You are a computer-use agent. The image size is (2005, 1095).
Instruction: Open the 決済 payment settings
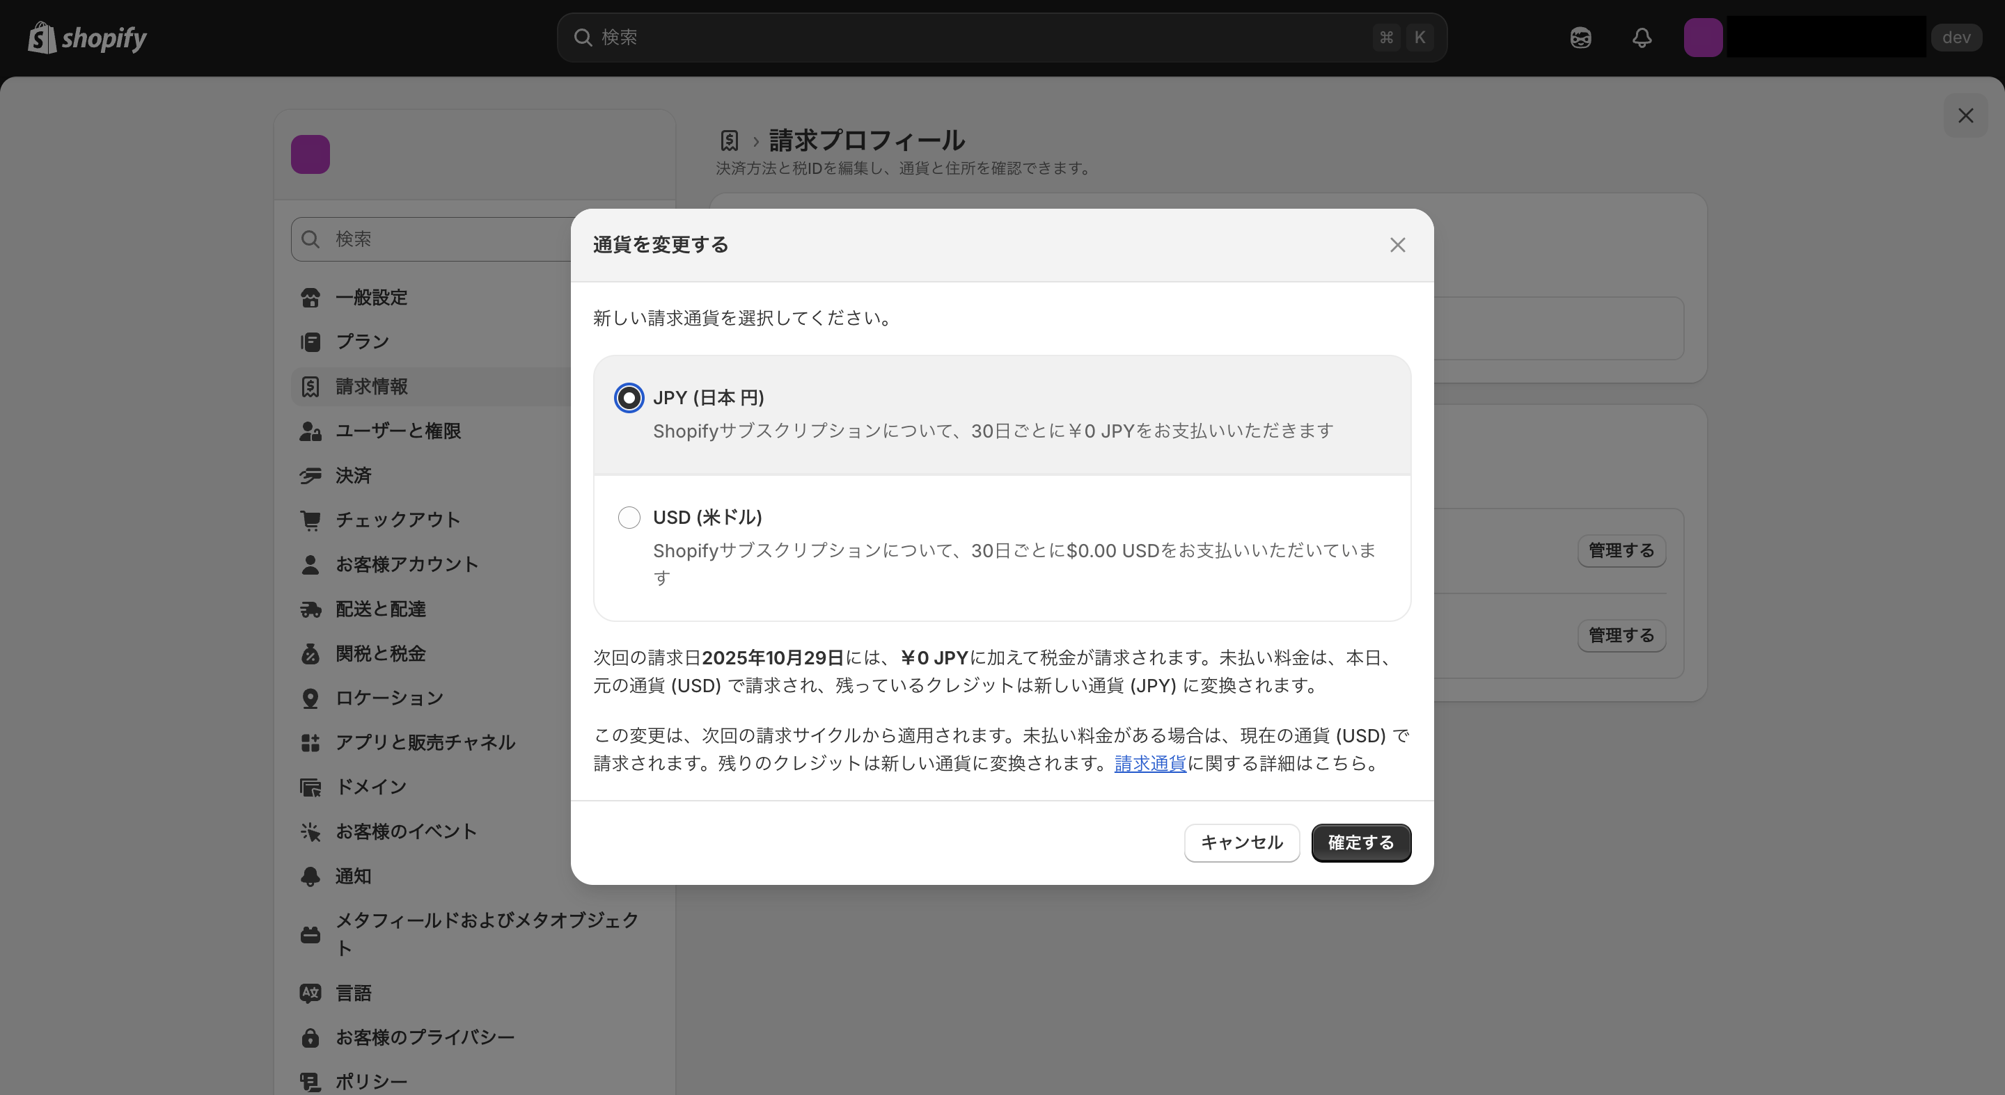(354, 475)
